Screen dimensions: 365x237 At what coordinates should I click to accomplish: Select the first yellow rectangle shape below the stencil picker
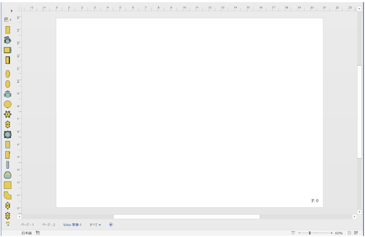pos(8,30)
